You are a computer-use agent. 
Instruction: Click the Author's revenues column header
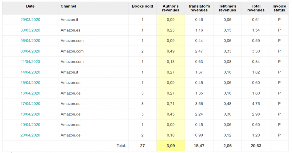pos(171,8)
